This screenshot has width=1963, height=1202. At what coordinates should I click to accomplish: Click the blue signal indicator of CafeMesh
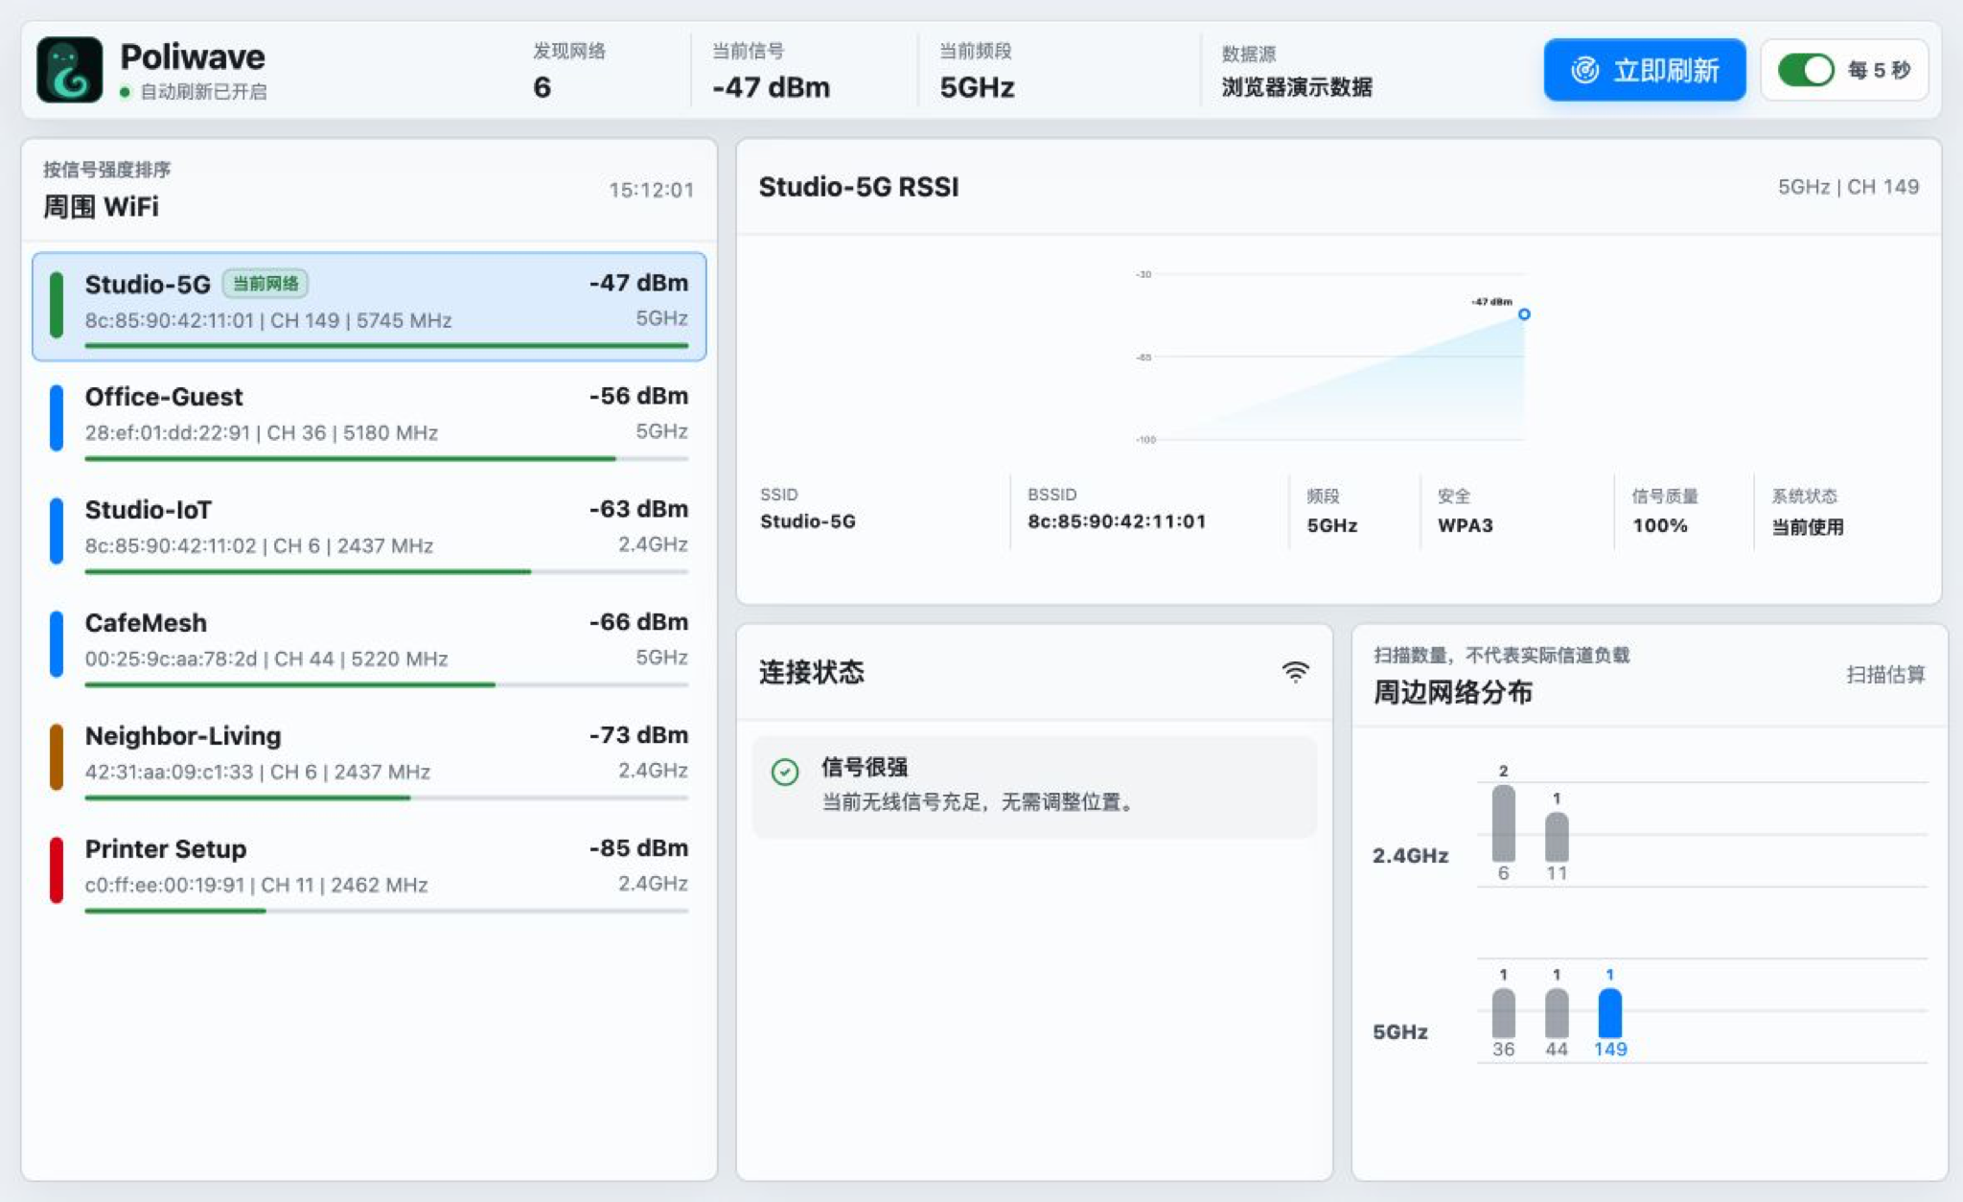coord(57,644)
